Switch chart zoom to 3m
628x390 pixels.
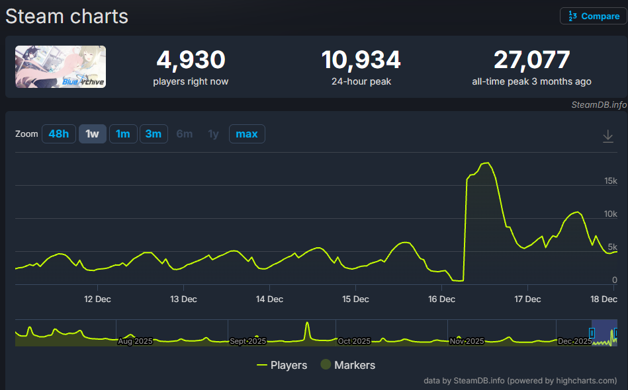coord(154,134)
